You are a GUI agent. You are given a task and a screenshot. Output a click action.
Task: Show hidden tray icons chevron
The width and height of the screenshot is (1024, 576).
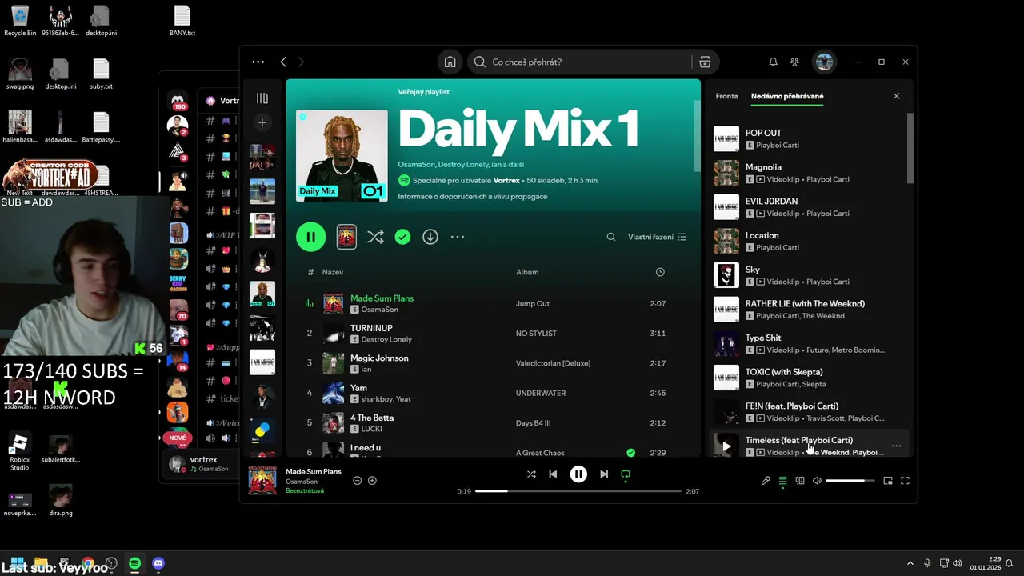point(910,563)
